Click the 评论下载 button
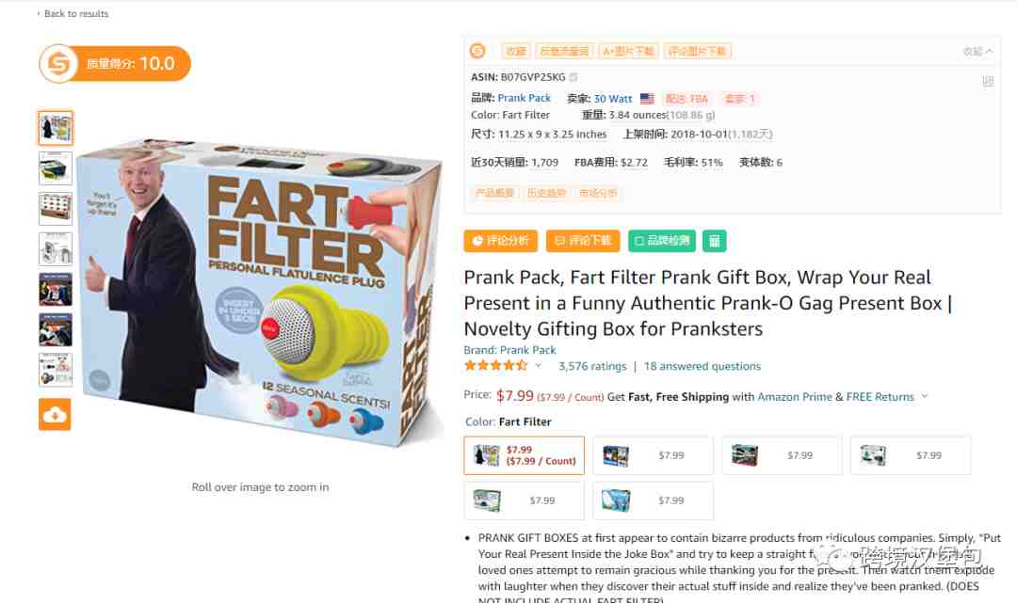The image size is (1017, 603). (583, 241)
